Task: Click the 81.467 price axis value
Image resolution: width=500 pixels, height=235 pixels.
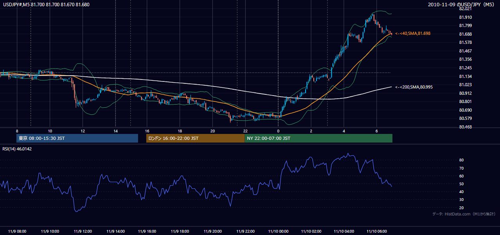Action: click(466, 51)
